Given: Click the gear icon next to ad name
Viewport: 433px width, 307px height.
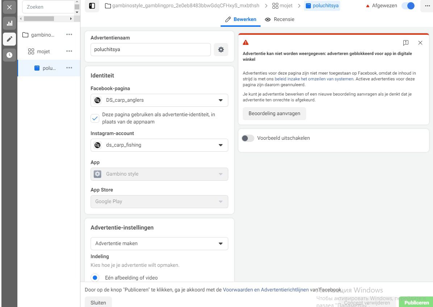Looking at the screenshot, I should tap(221, 50).
